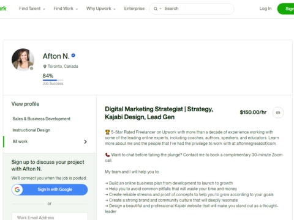Image resolution: width=294 pixels, height=220 pixels.
Task: Click the search magnifier icon
Action: (x=156, y=9)
